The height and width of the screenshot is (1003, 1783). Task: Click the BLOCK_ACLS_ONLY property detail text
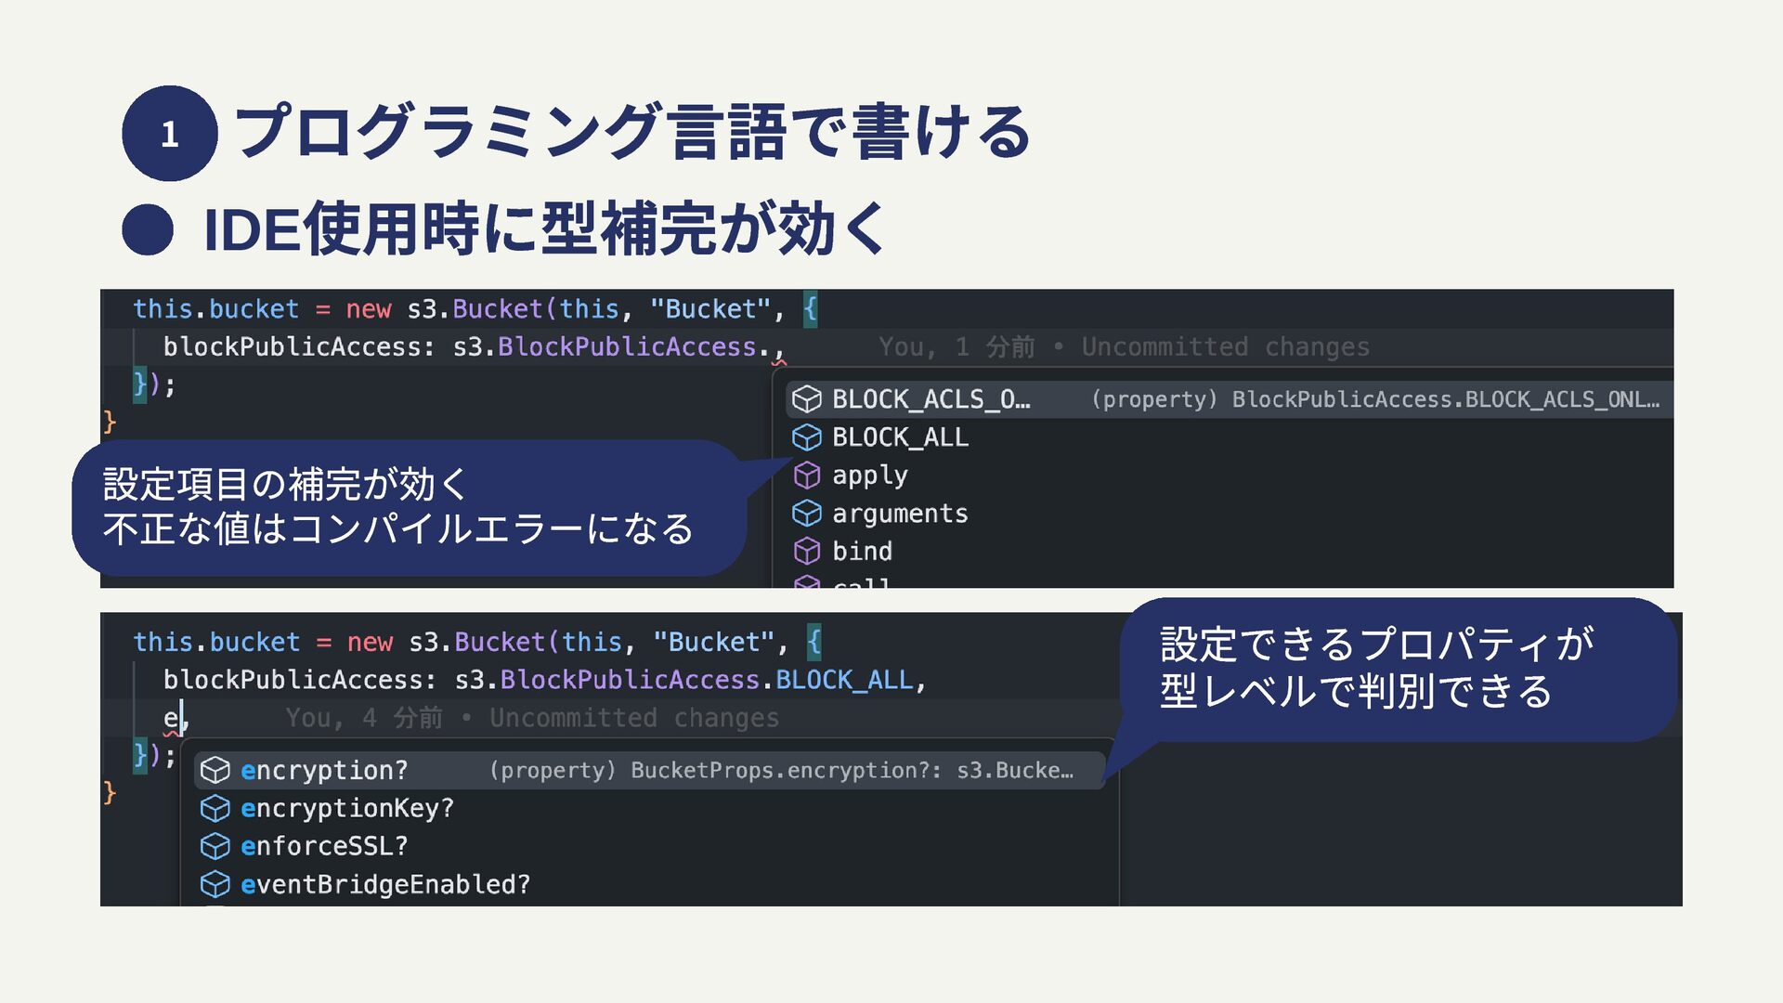click(x=1374, y=399)
